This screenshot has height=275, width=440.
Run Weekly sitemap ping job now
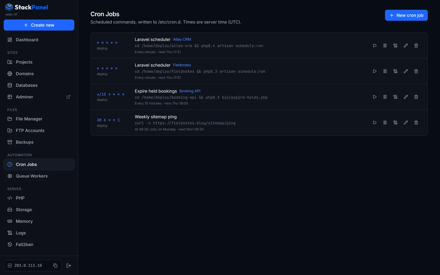point(375,123)
